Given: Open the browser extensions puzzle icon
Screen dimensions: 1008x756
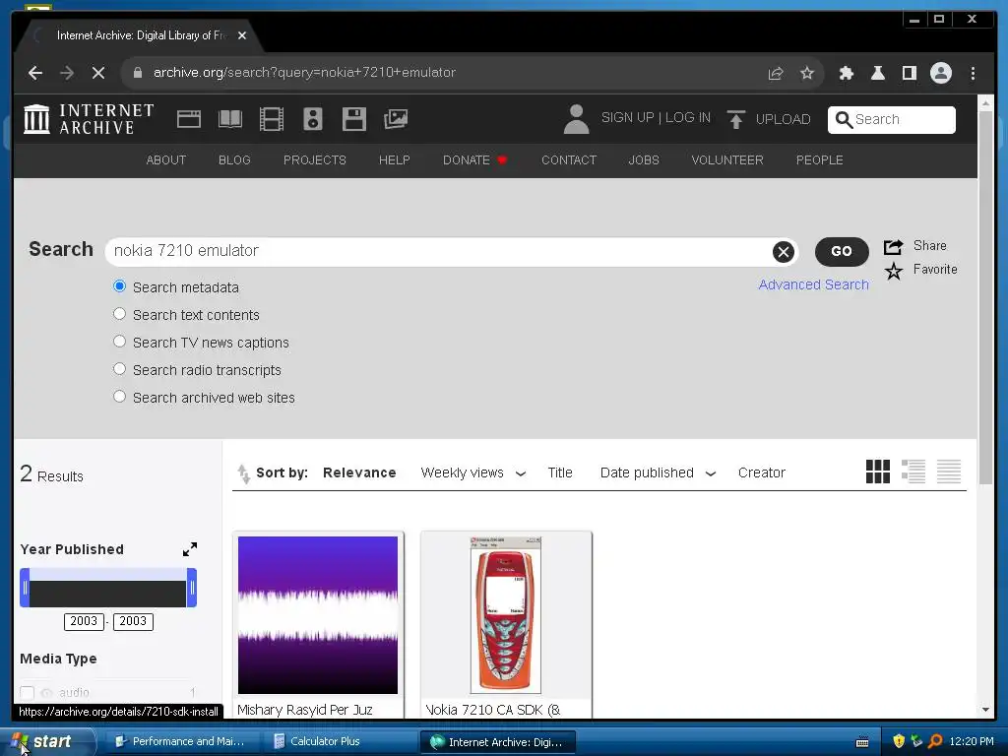Looking at the screenshot, I should click(846, 73).
